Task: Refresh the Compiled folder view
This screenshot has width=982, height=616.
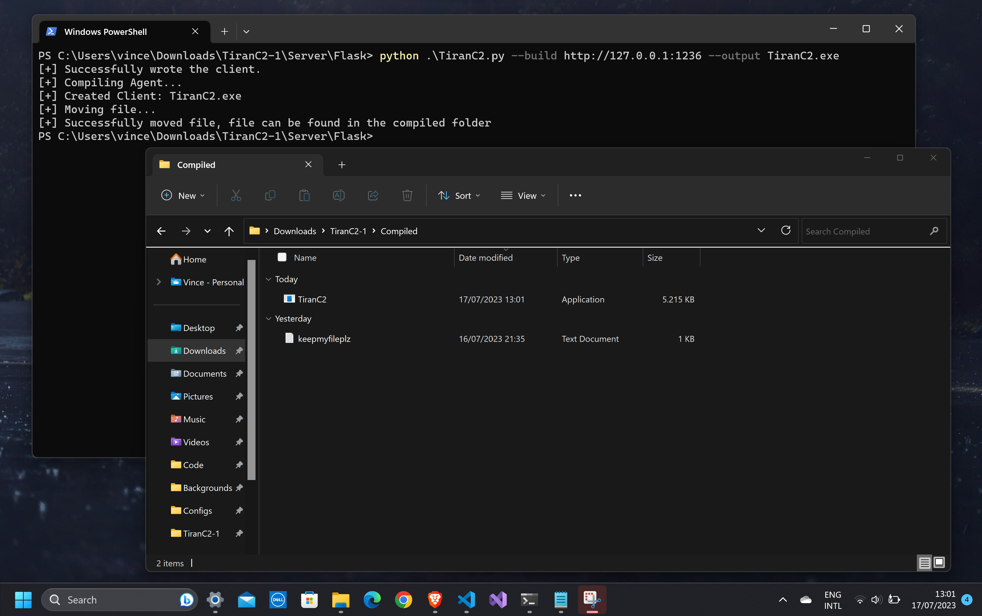Action: pyautogui.click(x=785, y=230)
